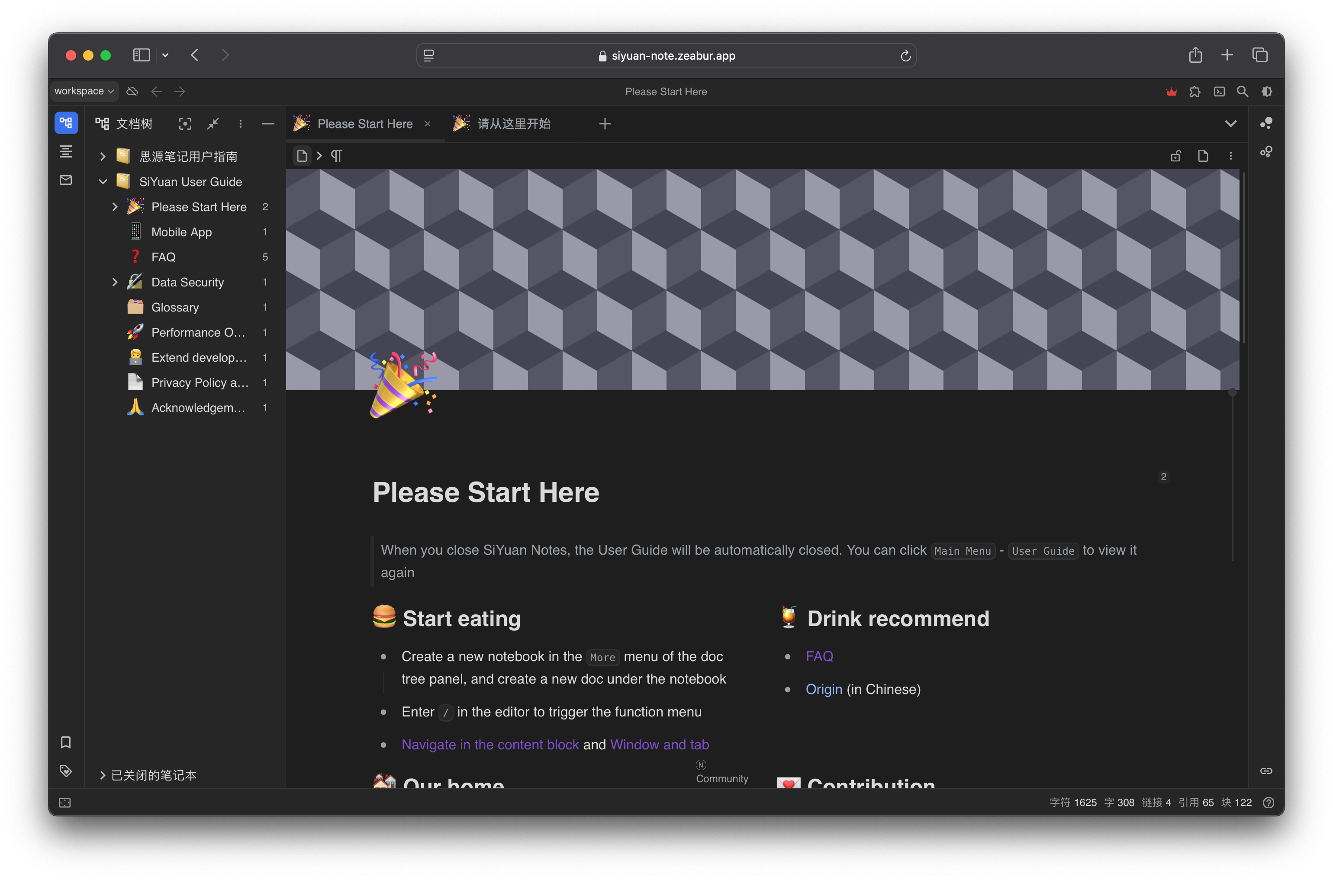Open the global search magnifier icon
The width and height of the screenshot is (1333, 880).
pos(1243,91)
